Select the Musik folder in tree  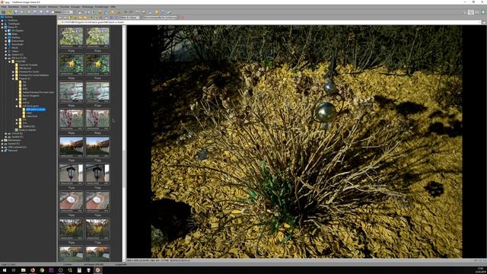click(x=15, y=48)
